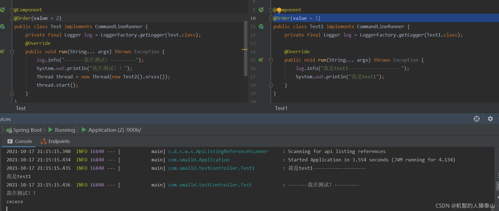499x211 pixels.
Task: Collapse the fold marker on line 15 of Test1
Action: point(271,60)
